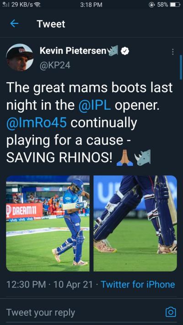Tap the Twitter for iPhone source link

pyautogui.click(x=138, y=285)
